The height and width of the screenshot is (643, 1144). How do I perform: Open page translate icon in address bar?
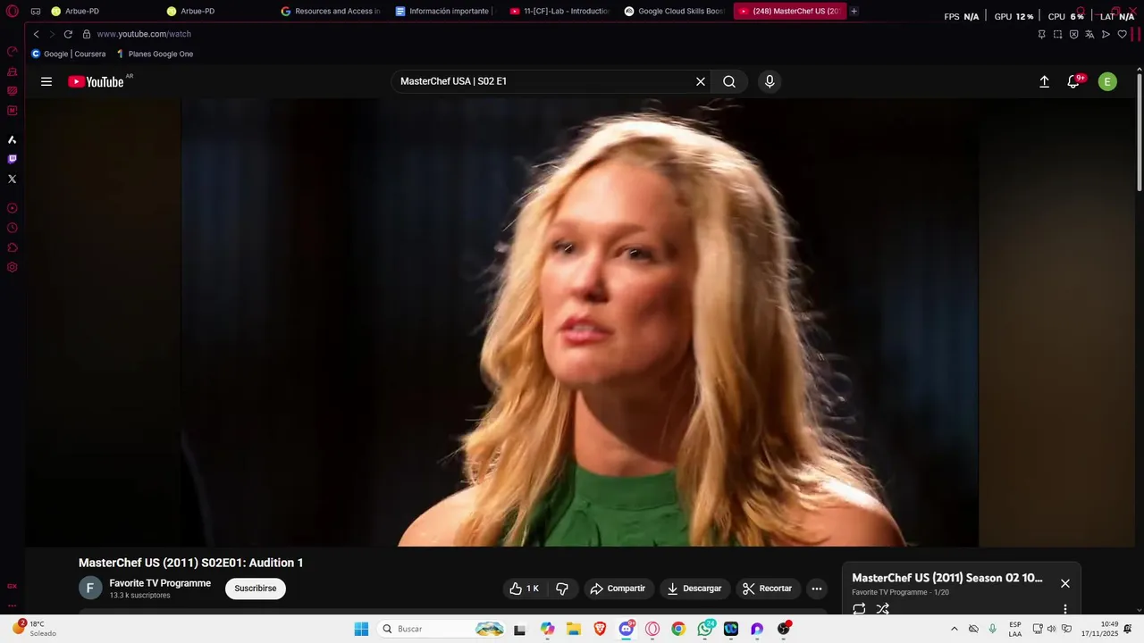1089,34
